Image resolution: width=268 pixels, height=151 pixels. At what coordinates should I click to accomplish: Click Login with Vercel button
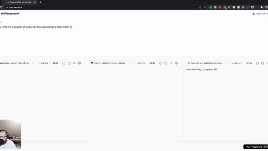click(260, 14)
